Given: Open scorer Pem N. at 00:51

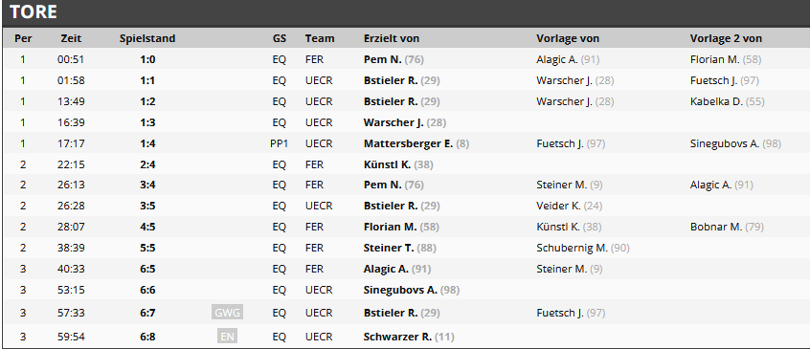Looking at the screenshot, I should coord(382,59).
